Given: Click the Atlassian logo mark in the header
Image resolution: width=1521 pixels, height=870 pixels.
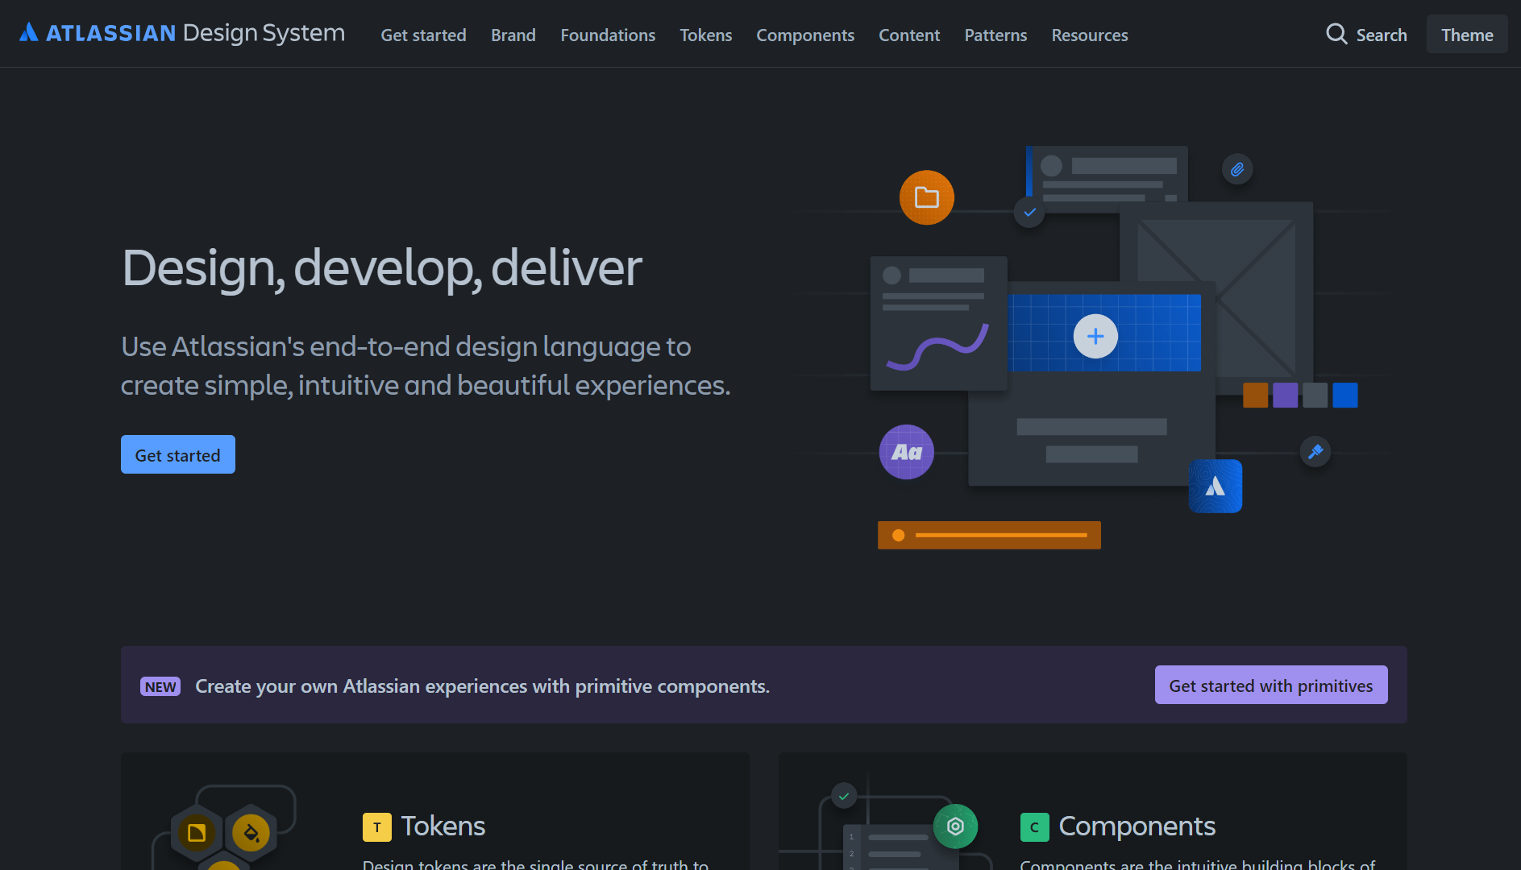Looking at the screenshot, I should click(29, 32).
